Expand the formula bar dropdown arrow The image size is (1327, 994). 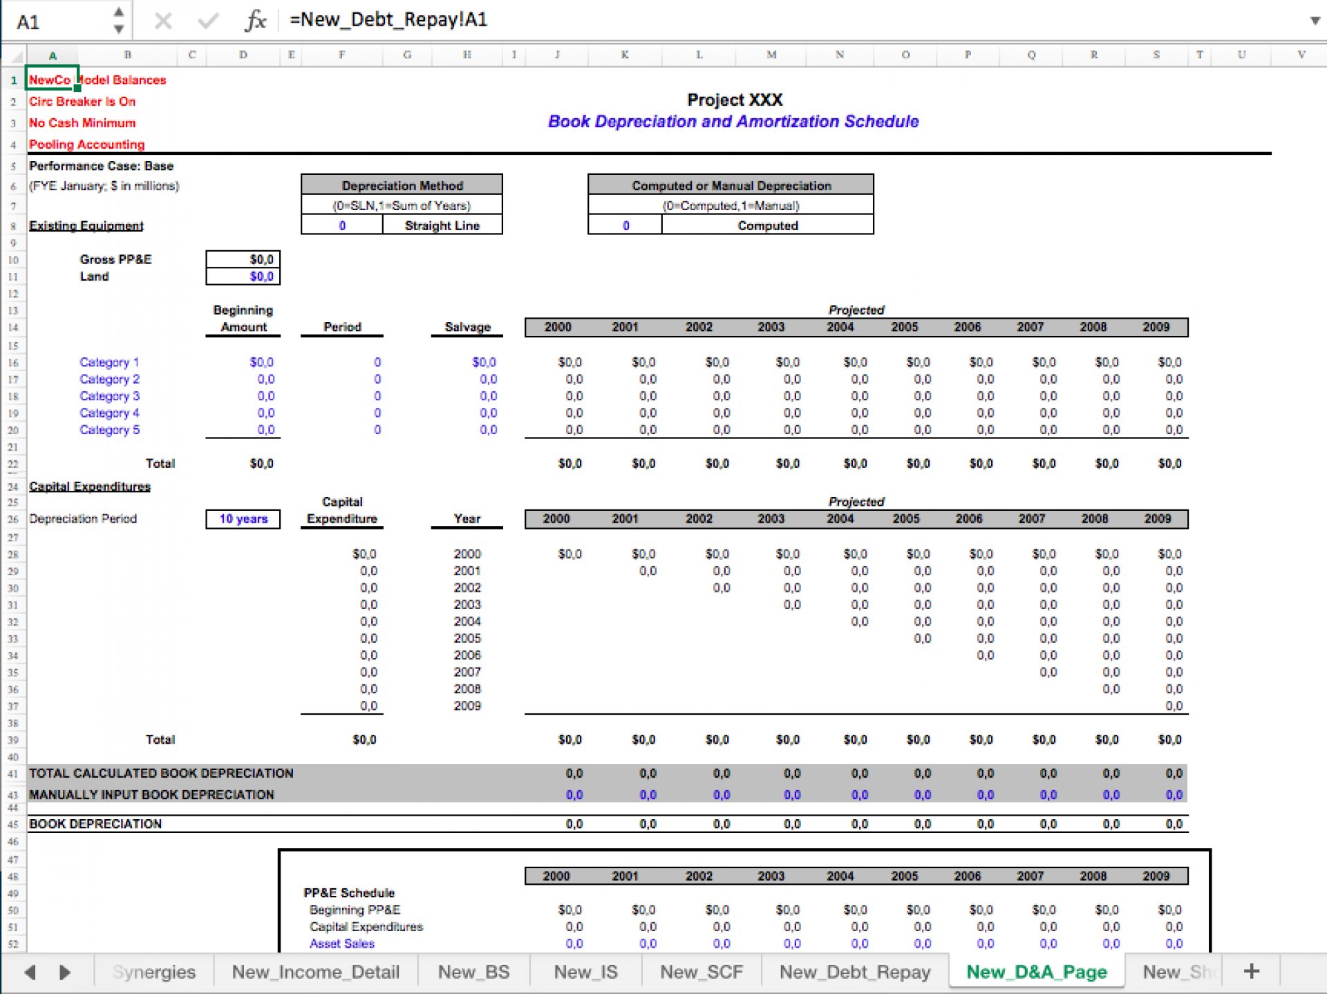point(1315,21)
